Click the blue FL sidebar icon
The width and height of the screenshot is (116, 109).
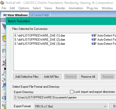point(4,51)
